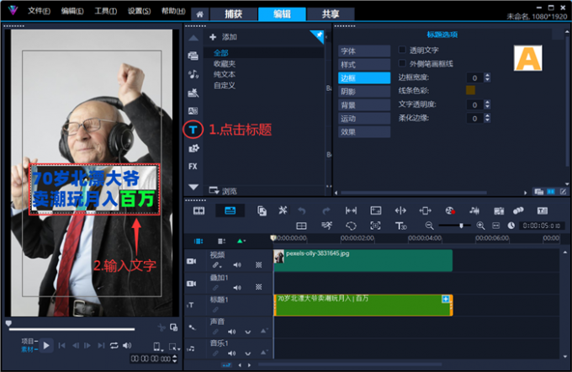This screenshot has width=572, height=372.
Task: Click the pin icon on library panel
Action: (x=319, y=35)
